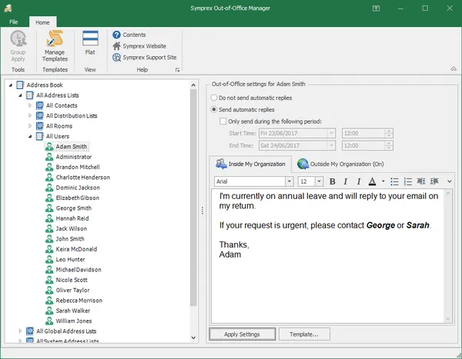
Task: Click the Hannah Reid user icon
Action: coord(49,218)
